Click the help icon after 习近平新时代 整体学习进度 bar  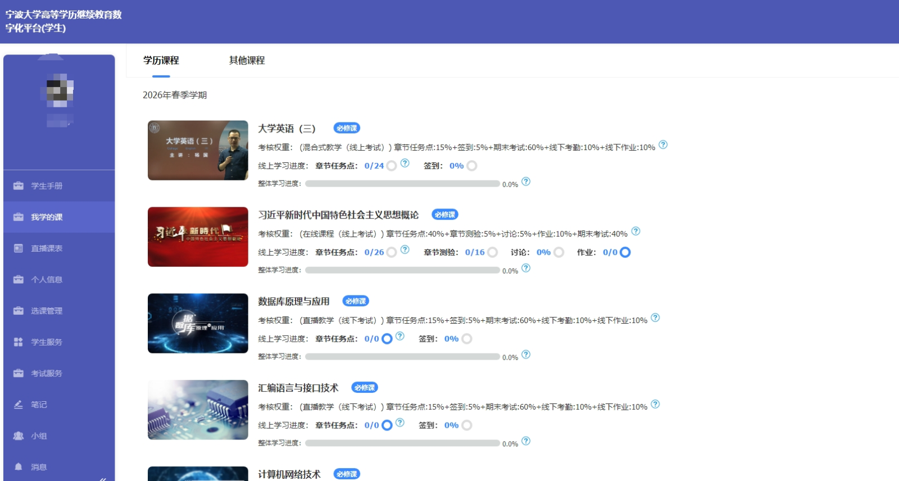click(526, 268)
